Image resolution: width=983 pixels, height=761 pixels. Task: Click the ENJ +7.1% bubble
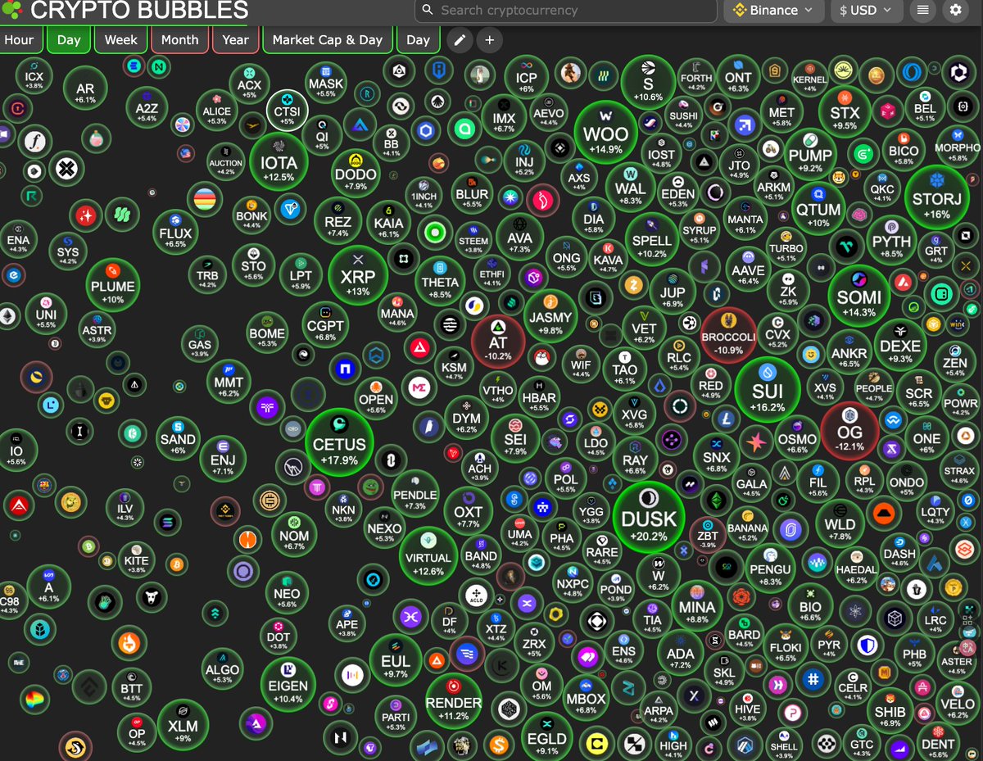[x=223, y=459]
